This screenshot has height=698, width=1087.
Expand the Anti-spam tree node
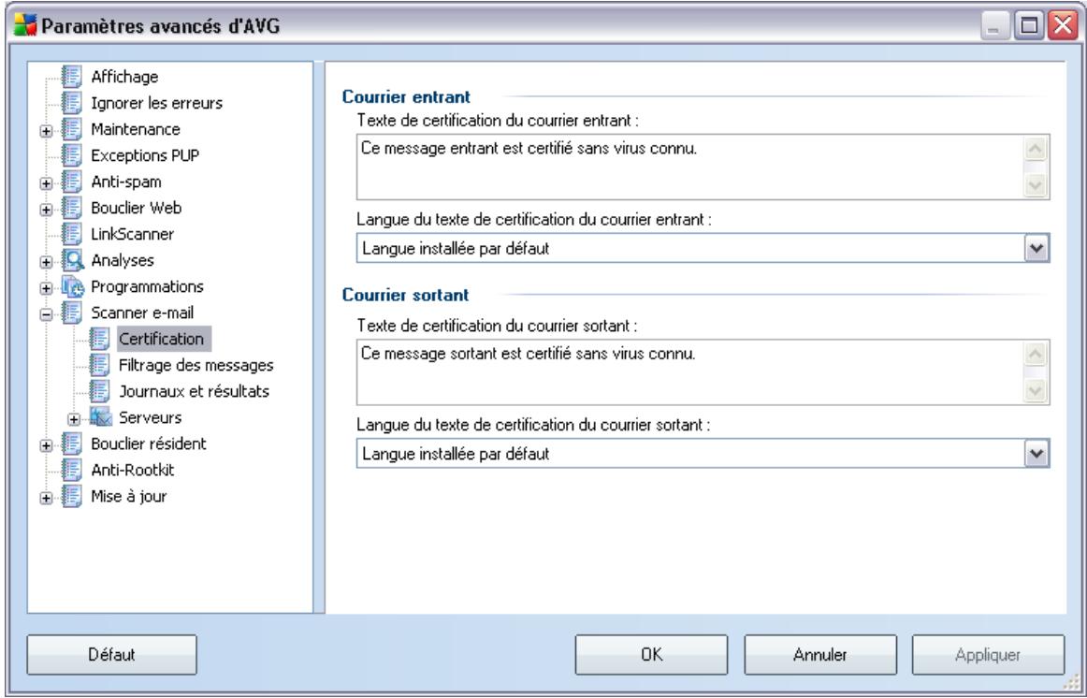click(x=47, y=183)
